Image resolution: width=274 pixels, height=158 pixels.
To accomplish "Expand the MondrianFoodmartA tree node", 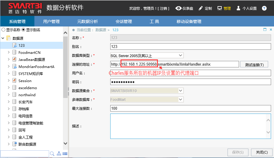I will tap(9, 66).
